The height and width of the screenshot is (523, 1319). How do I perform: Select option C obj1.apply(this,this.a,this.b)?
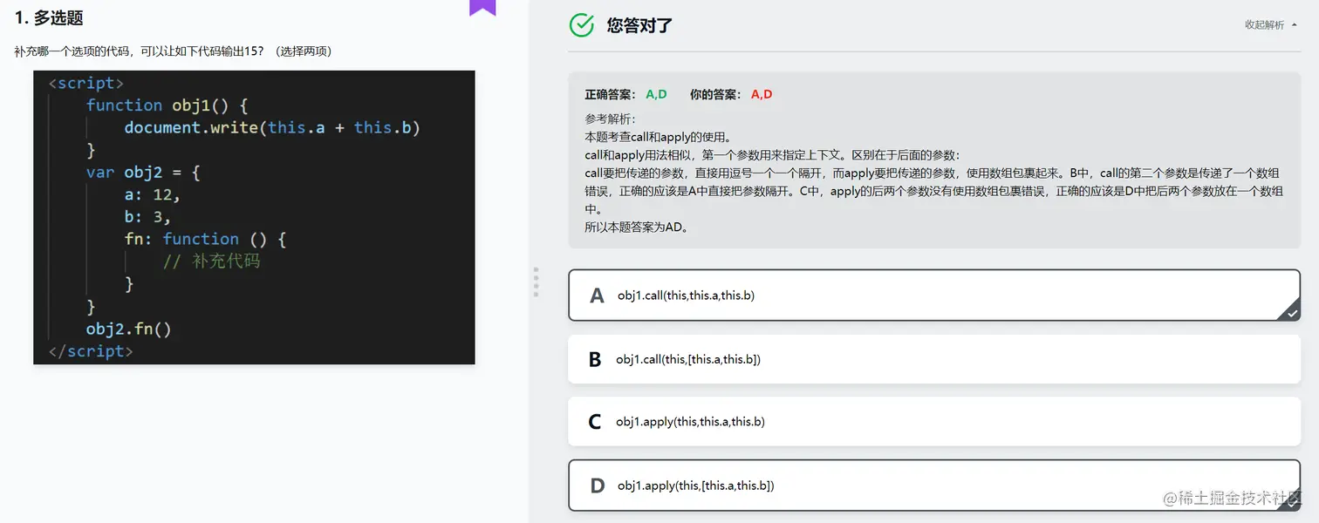pos(934,422)
